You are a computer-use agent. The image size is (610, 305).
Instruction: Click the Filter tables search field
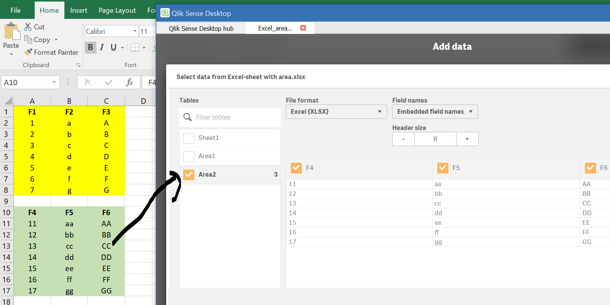(x=230, y=117)
